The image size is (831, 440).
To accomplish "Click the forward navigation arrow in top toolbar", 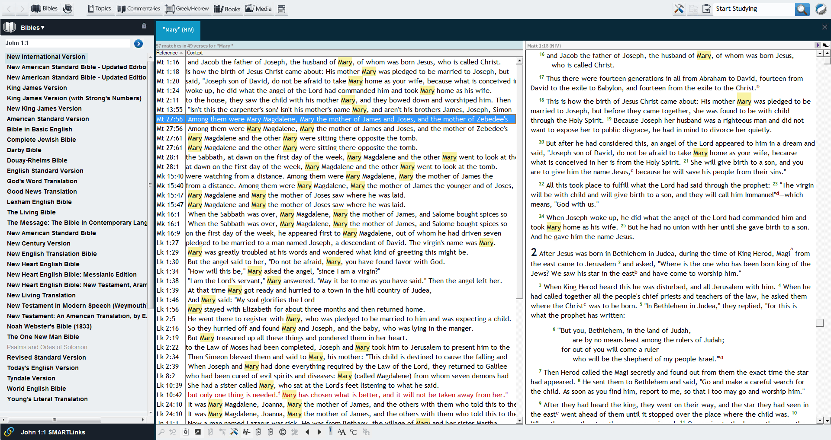I will tap(22, 9).
